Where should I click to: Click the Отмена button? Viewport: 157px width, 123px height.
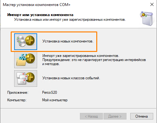pos(142,116)
